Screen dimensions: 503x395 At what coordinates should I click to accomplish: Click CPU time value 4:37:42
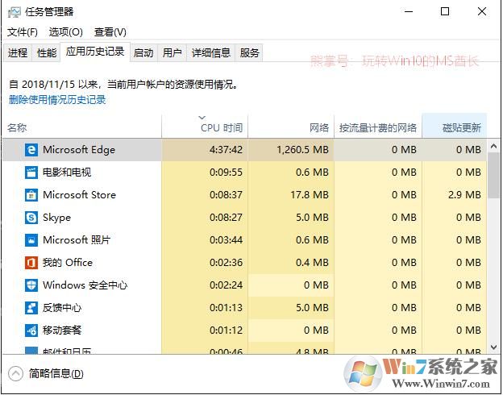226,150
